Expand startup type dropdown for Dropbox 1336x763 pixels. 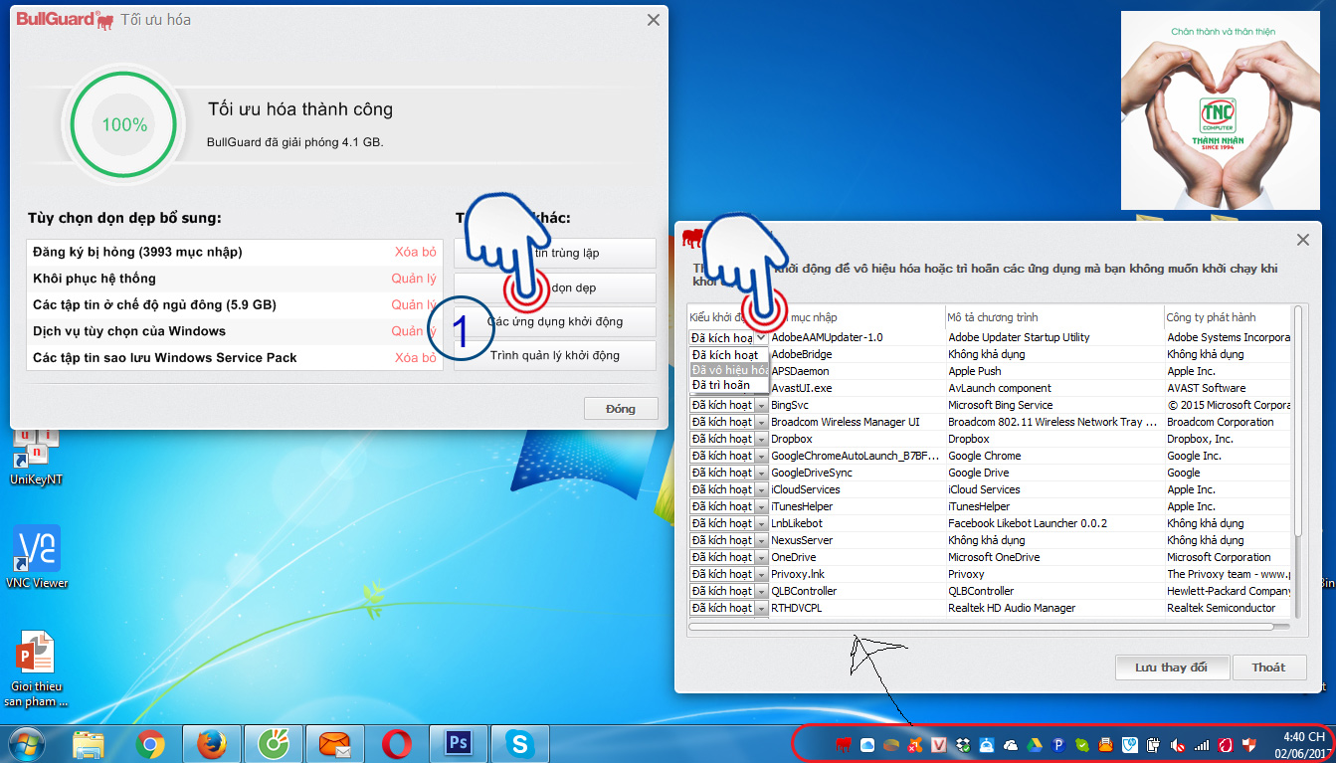pos(762,440)
